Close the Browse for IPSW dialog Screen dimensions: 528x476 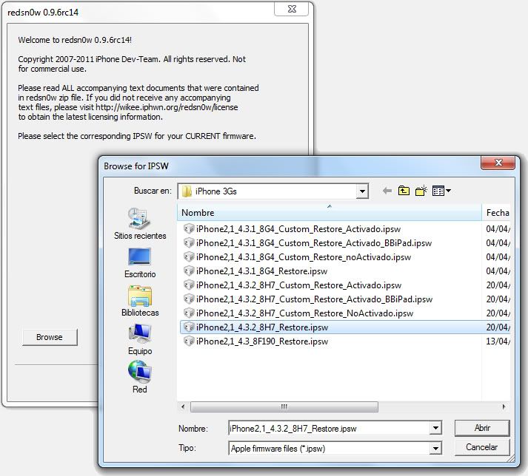(498, 163)
